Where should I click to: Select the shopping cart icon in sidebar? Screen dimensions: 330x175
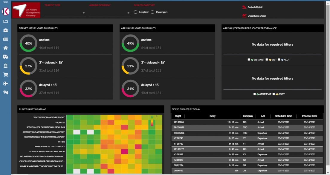pos(6,75)
